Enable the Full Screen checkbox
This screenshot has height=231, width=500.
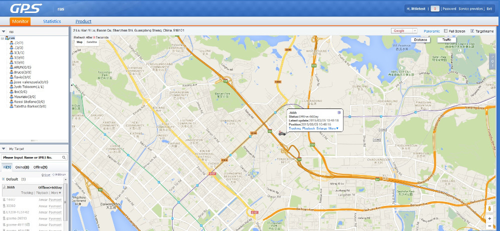446,31
